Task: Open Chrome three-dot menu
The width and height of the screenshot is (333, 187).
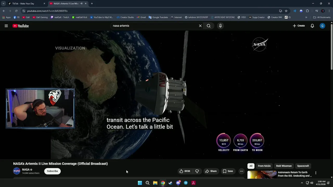Action: [329, 11]
